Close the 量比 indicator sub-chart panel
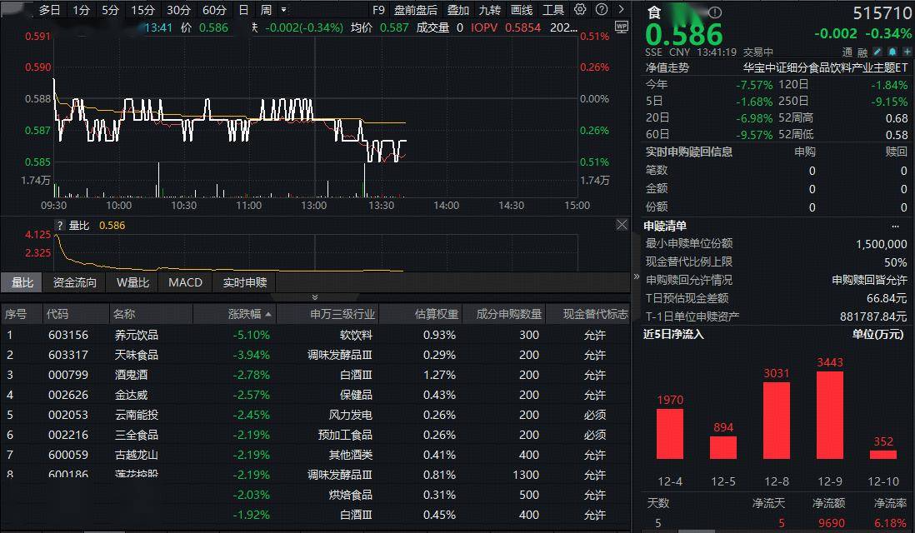915x533 pixels. pyautogui.click(x=622, y=225)
